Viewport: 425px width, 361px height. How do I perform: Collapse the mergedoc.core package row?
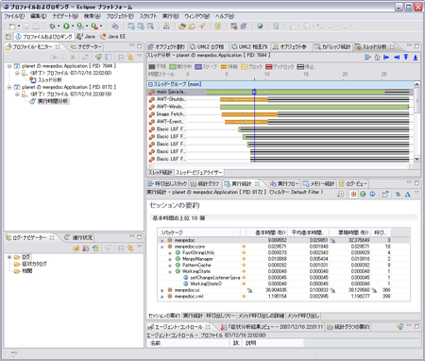tap(162, 247)
